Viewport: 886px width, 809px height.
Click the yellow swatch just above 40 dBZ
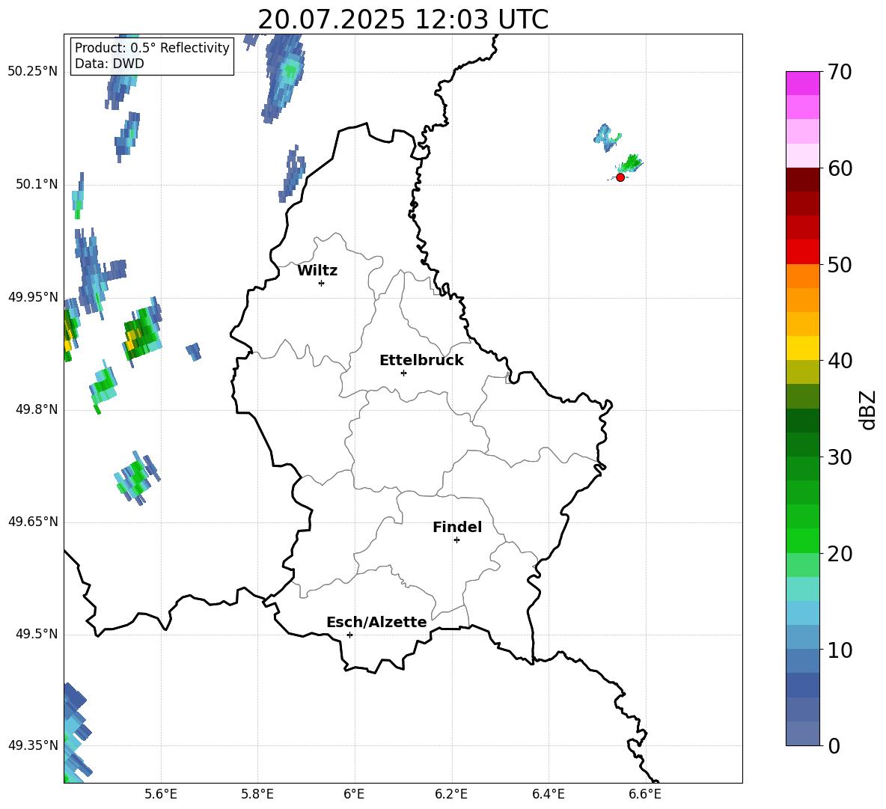click(x=803, y=348)
